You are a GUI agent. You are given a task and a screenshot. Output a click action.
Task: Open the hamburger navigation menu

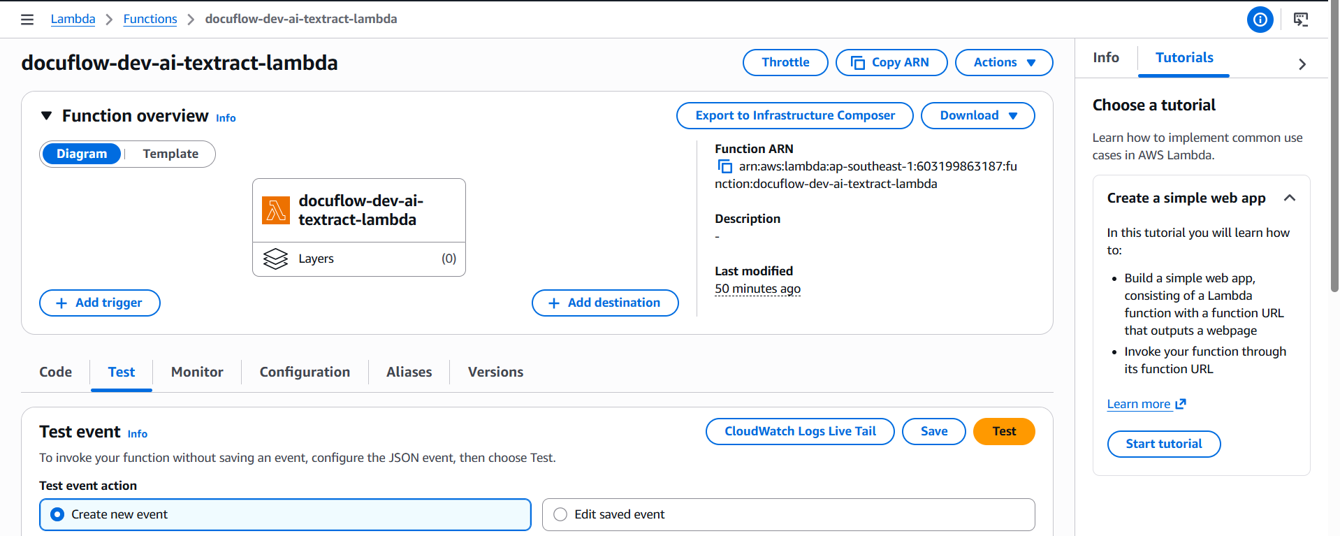(x=27, y=20)
